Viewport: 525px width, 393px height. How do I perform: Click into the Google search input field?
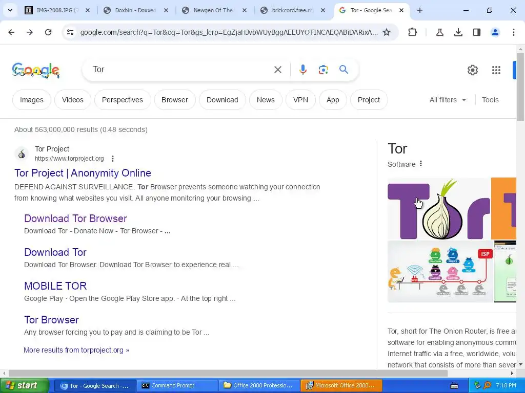coord(181,70)
